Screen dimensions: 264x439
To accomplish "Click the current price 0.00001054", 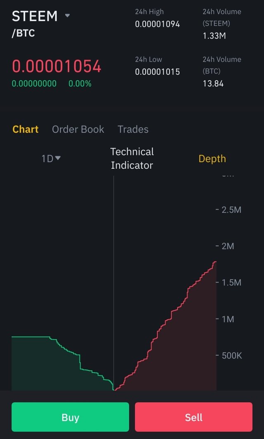I will [57, 67].
